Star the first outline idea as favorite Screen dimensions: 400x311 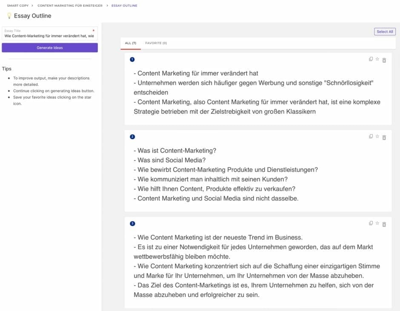tap(377, 60)
